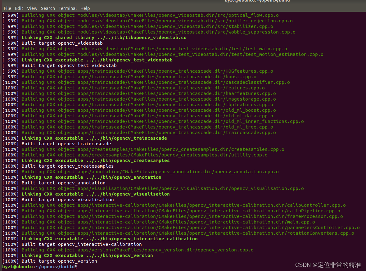This screenshot has height=271, width=366.
Task: Open the View menu
Action: (32, 8)
